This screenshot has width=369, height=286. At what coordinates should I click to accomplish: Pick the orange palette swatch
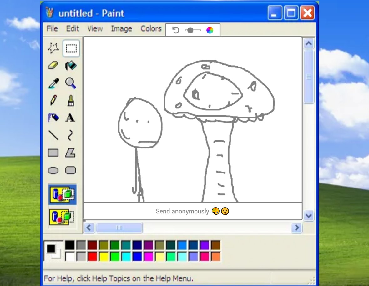tap(215, 256)
